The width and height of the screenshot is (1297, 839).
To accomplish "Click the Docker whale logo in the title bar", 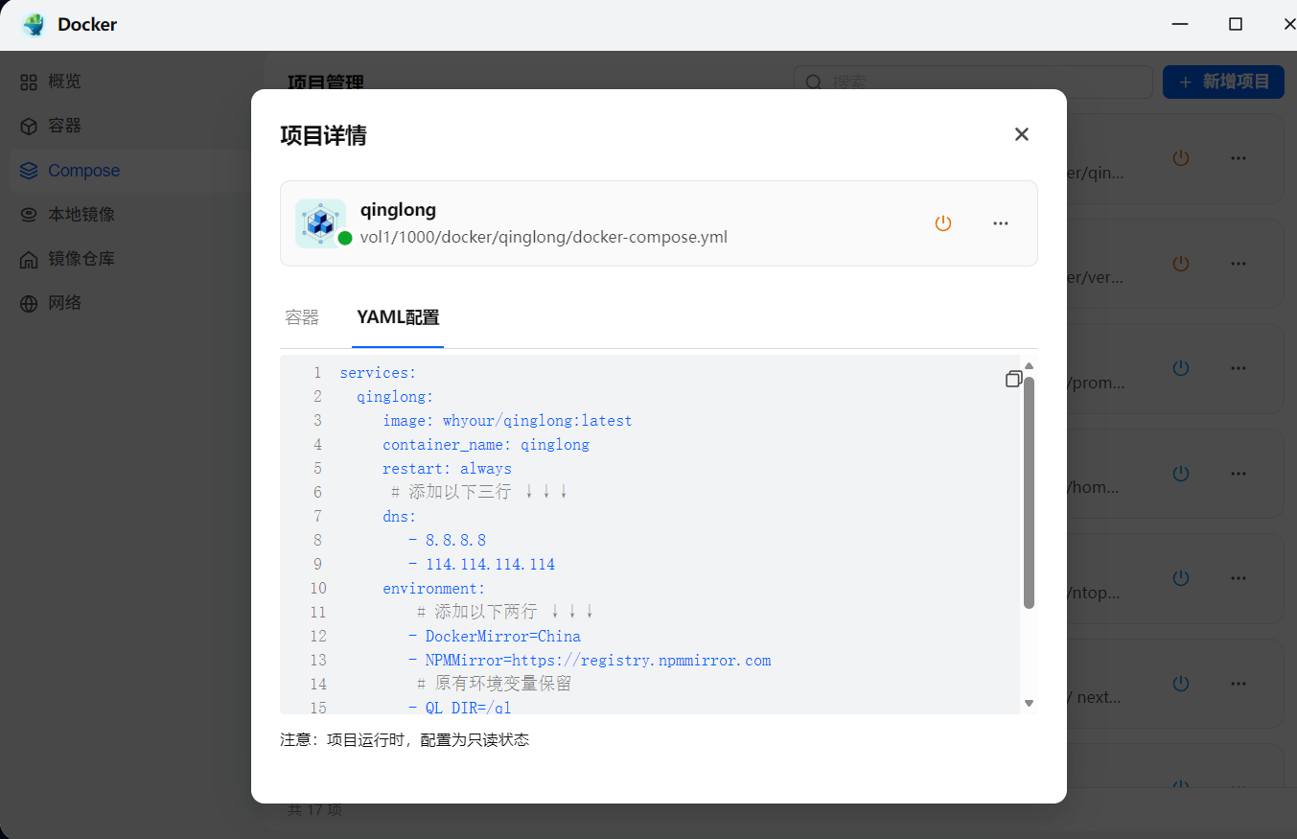I will coord(34,25).
